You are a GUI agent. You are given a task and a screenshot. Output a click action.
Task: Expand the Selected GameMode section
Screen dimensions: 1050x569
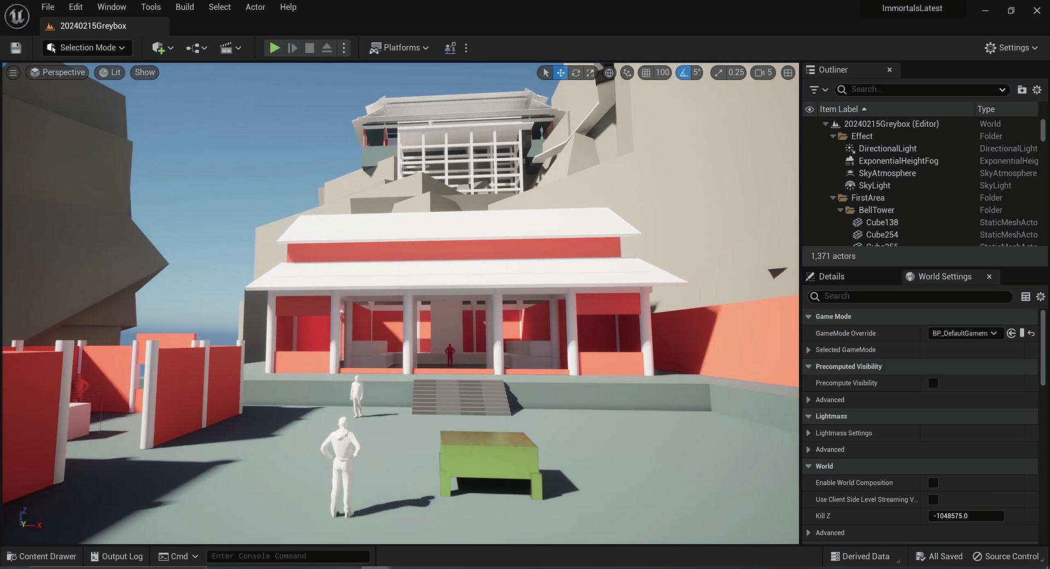pyautogui.click(x=809, y=350)
